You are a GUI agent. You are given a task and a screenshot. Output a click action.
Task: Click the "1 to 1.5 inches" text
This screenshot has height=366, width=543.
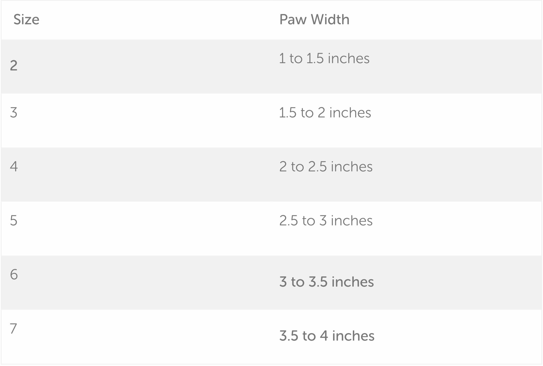click(324, 58)
